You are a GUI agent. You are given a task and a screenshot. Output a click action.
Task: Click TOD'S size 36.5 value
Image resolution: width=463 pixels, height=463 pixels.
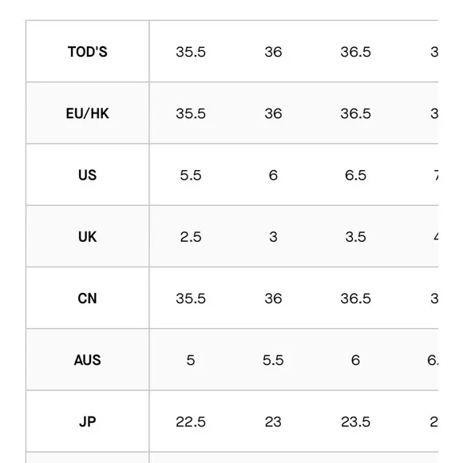[355, 52]
